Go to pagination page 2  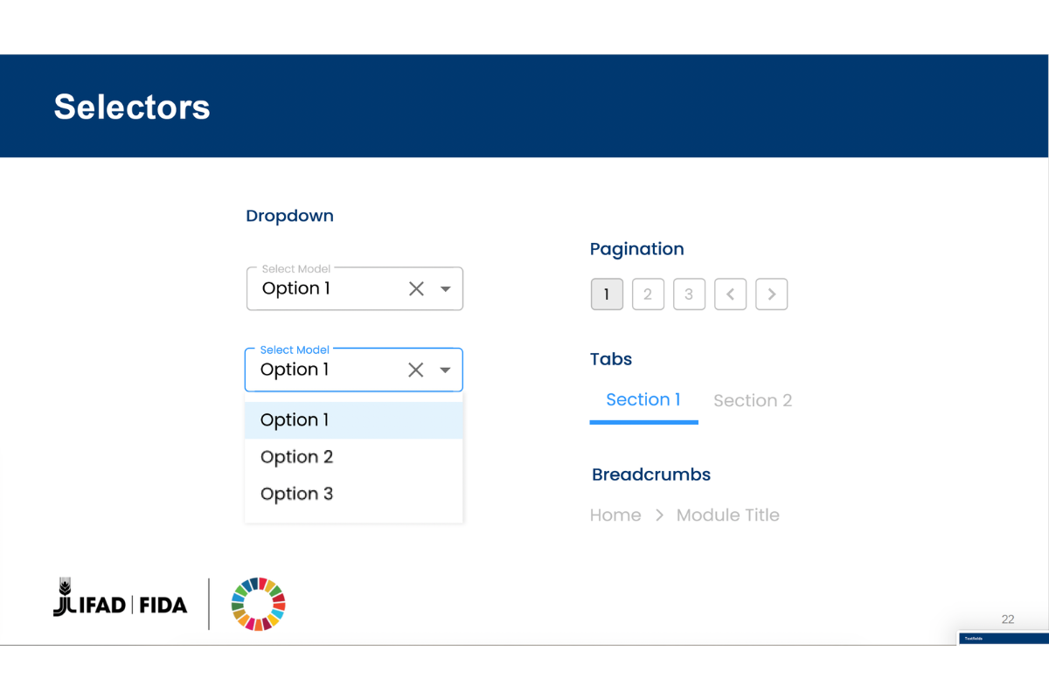point(648,294)
